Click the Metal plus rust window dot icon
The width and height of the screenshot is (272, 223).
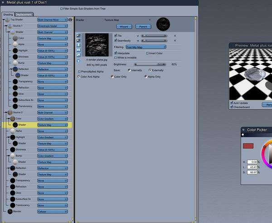tap(3, 2)
